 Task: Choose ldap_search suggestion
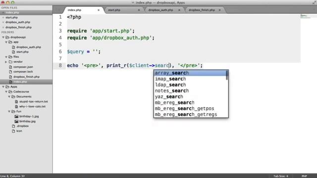(x=190, y=85)
